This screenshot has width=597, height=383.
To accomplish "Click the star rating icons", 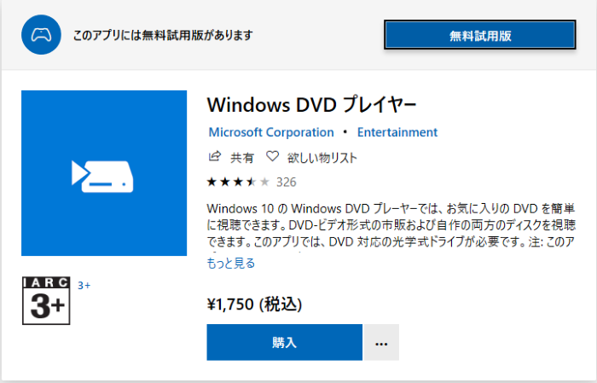I will click(238, 182).
